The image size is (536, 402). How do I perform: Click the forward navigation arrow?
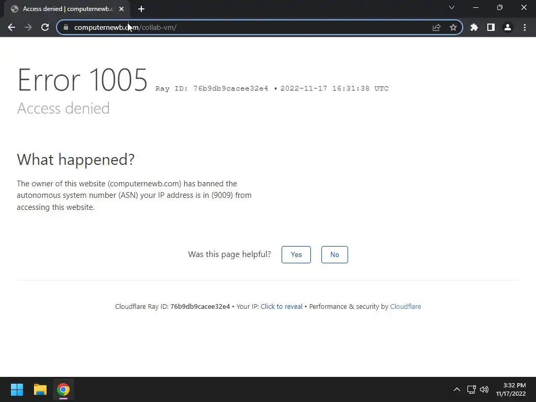pos(28,27)
